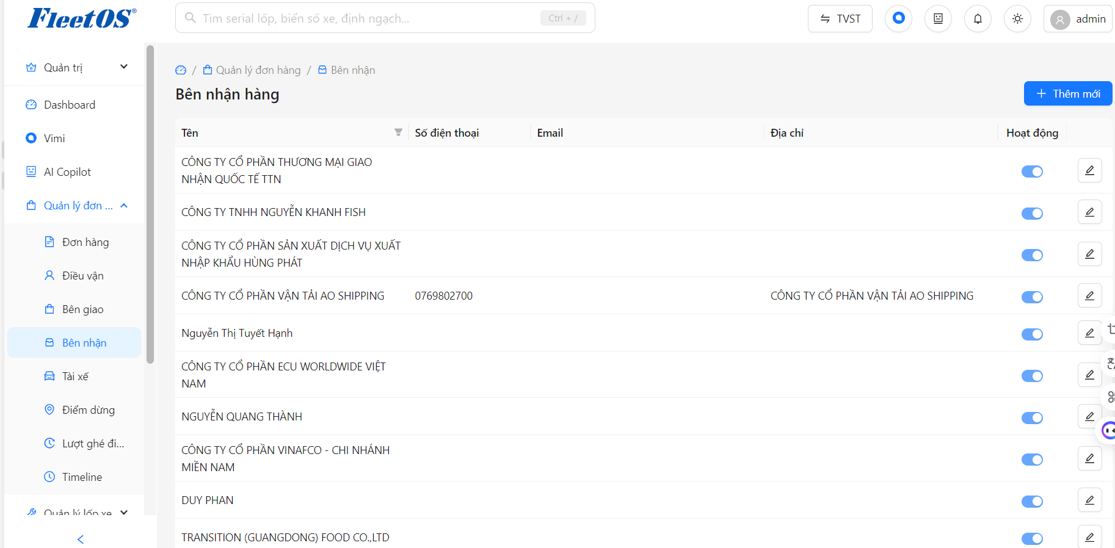Open the notifications bell icon
This screenshot has width=1115, height=548.
point(978,19)
